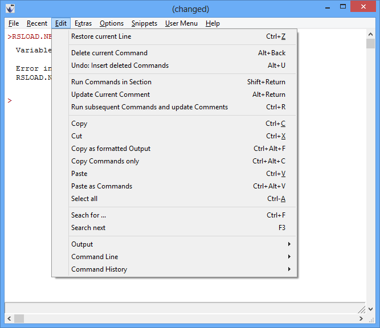Choose Copy from the Edit menu
This screenshot has height=328, width=380.
[x=174, y=124]
